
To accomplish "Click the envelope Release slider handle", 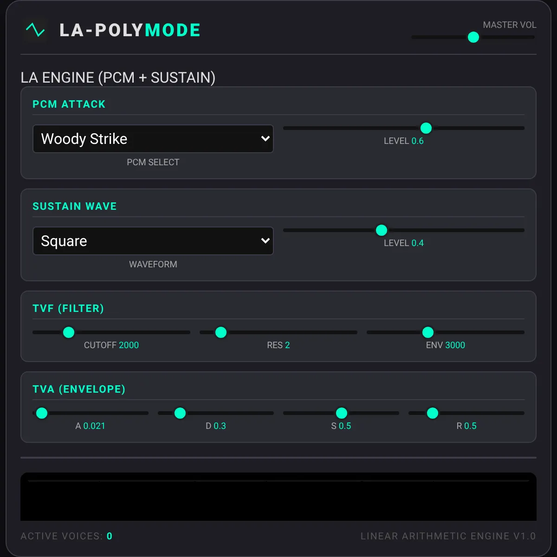I will [x=433, y=413].
